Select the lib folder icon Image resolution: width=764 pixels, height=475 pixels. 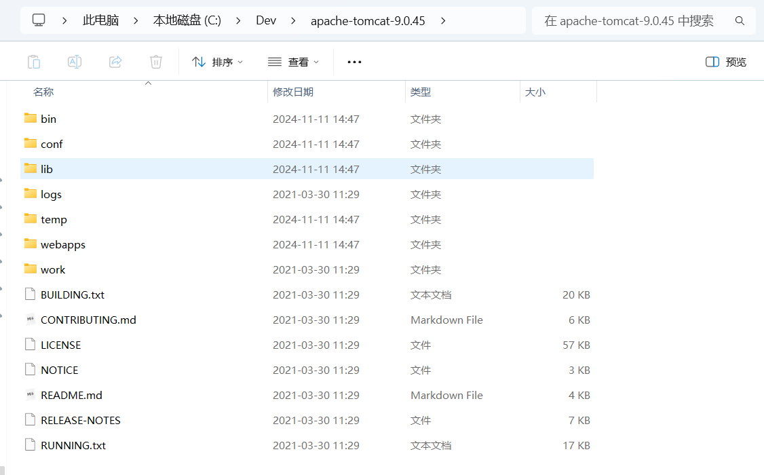31,168
